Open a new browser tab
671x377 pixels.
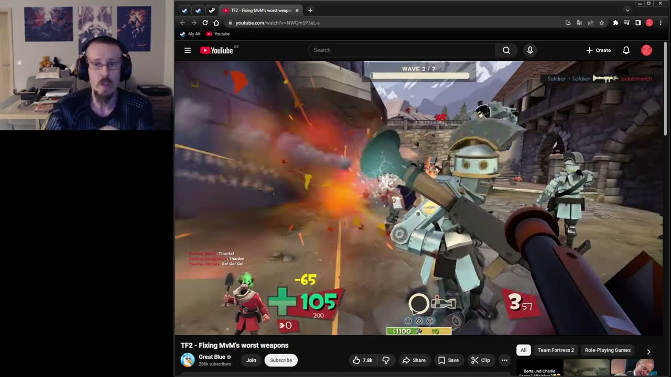pyautogui.click(x=310, y=10)
